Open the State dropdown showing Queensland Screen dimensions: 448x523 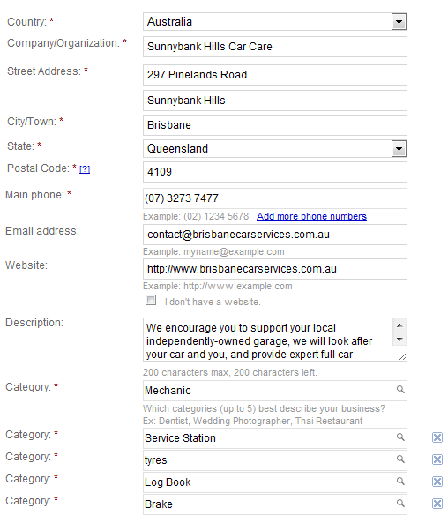[399, 149]
